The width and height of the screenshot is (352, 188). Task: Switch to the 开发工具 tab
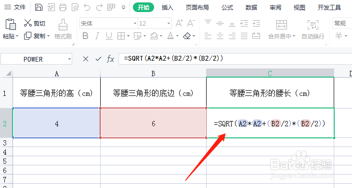(329, 8)
